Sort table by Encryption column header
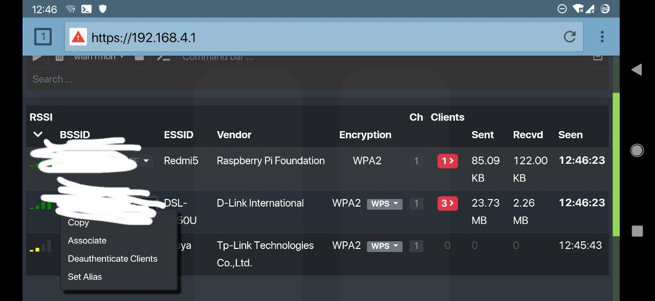Image resolution: width=655 pixels, height=301 pixels. [x=365, y=135]
